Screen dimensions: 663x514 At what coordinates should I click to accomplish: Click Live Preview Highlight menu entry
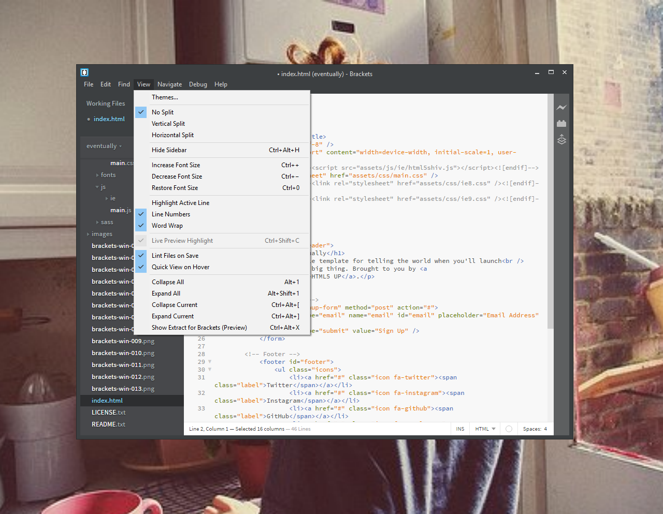pos(222,241)
